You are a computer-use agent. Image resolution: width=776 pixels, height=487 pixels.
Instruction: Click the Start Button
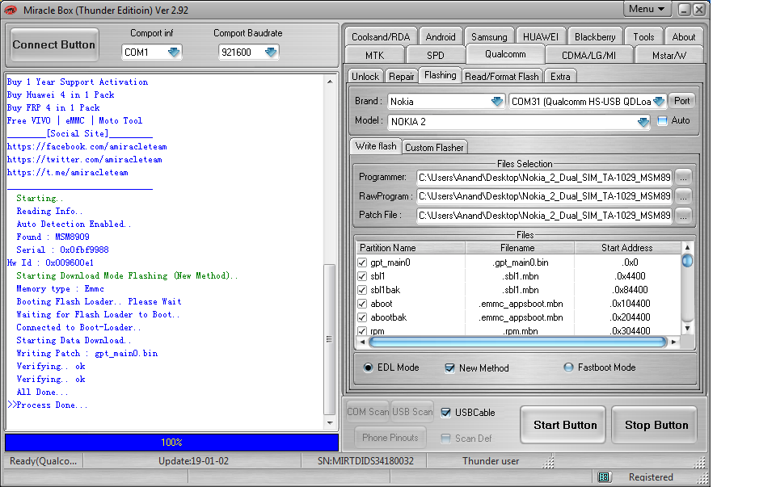(565, 425)
